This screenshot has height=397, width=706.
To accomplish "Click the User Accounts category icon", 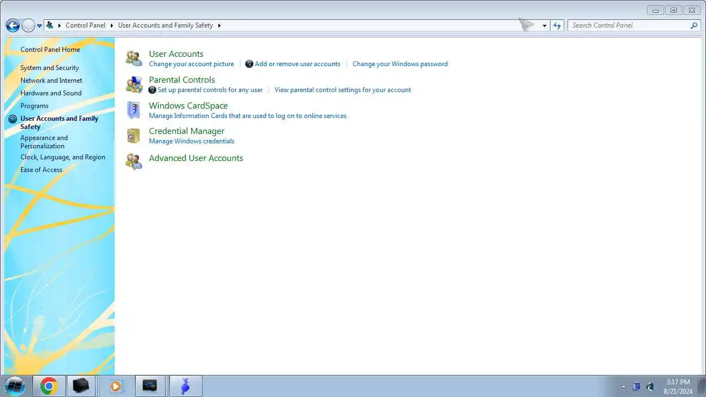I will pos(134,58).
